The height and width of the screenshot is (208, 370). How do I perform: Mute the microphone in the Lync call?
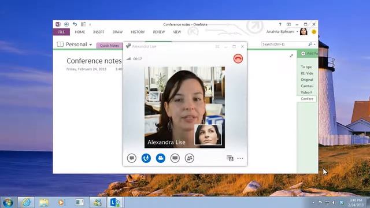pyautogui.click(x=146, y=158)
